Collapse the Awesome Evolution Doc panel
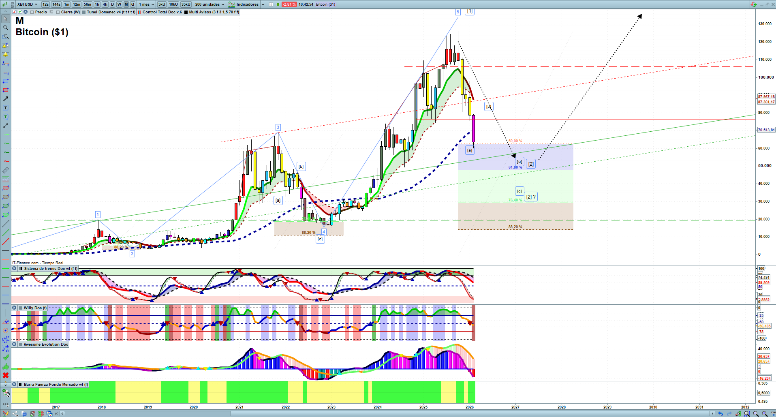 [14, 344]
